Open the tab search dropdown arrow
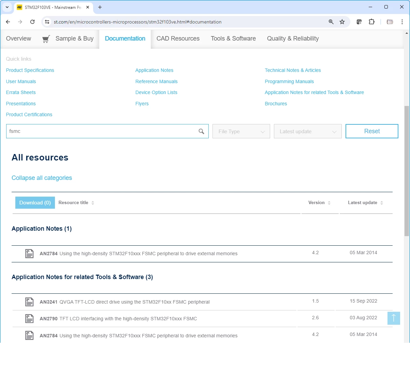Image resolution: width=410 pixels, height=368 pixels. 7,7
